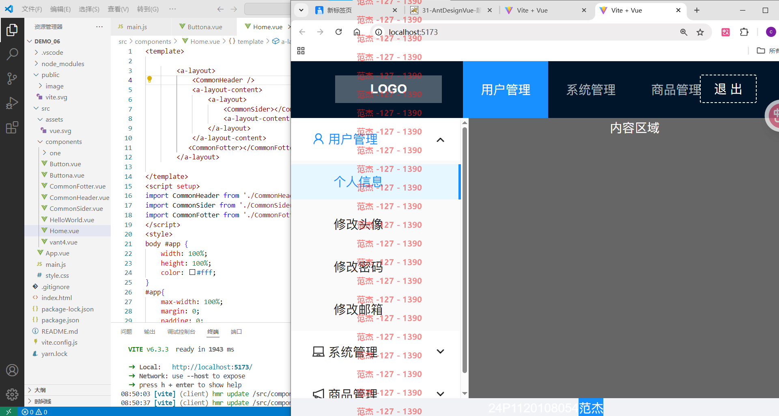This screenshot has width=779, height=416.
Task: Open browser extensions puzzle icon
Action: click(744, 32)
